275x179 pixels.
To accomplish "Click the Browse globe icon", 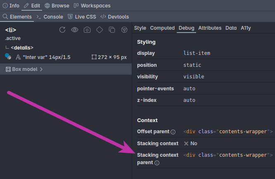I will click(47, 6).
